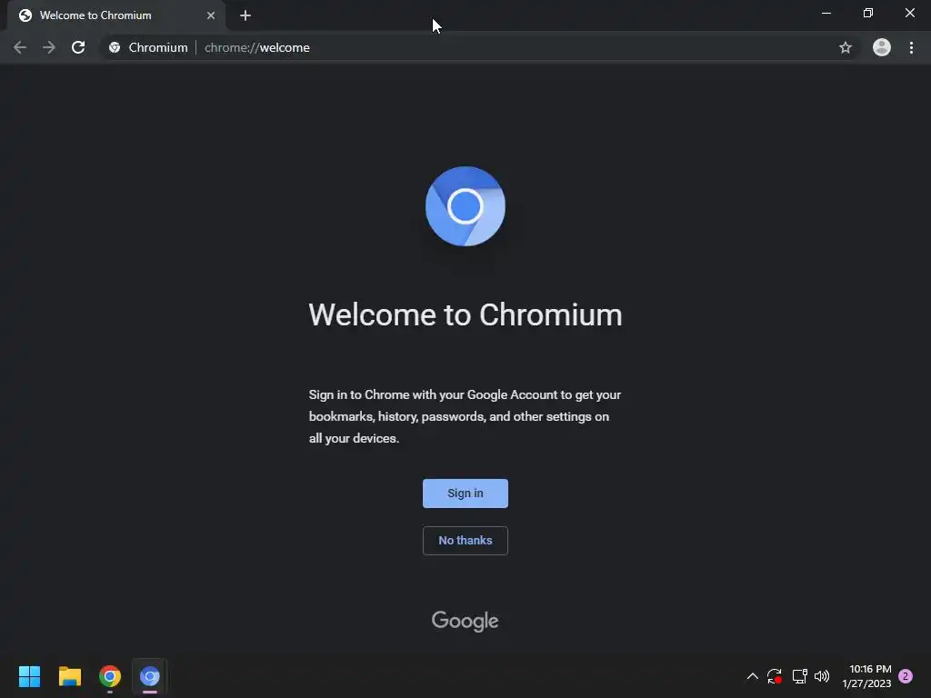Click the volume speaker icon
Viewport: 931px width, 698px height.
(822, 676)
